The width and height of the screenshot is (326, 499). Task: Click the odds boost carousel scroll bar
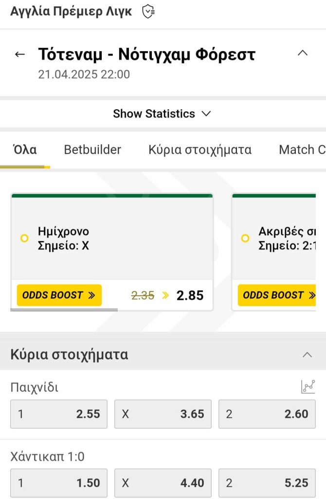coord(64,309)
